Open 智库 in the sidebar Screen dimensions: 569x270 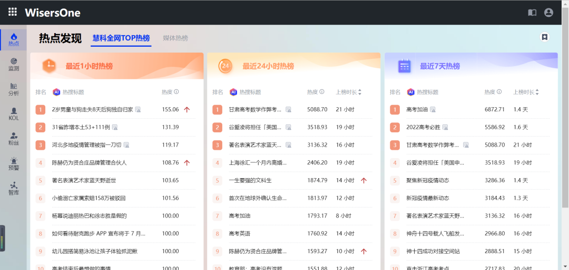pos(14,188)
